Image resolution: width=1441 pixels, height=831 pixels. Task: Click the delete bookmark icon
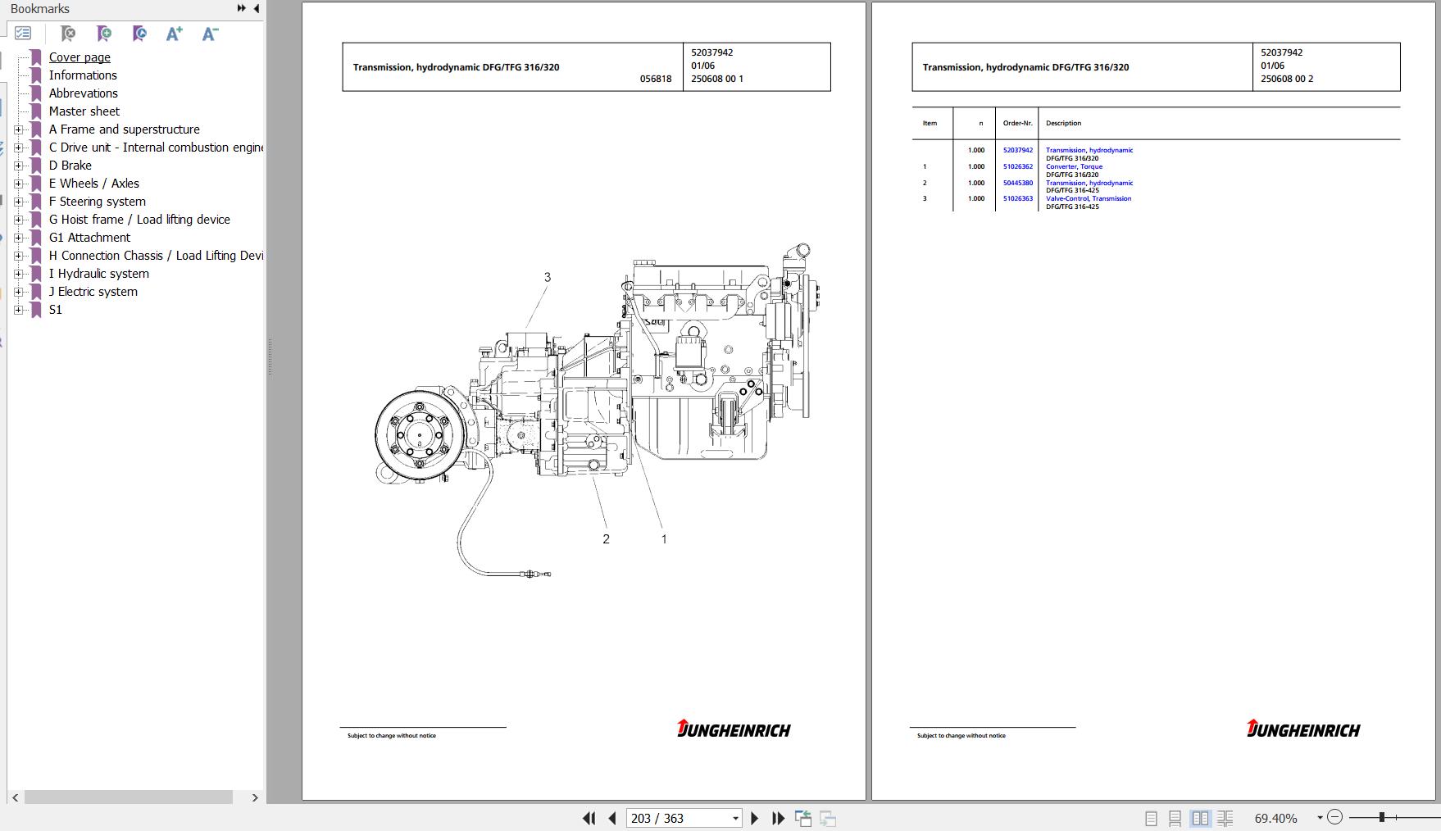68,34
